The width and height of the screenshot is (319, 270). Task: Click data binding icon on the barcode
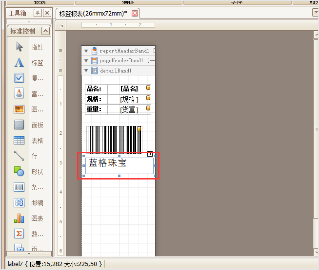click(x=139, y=128)
